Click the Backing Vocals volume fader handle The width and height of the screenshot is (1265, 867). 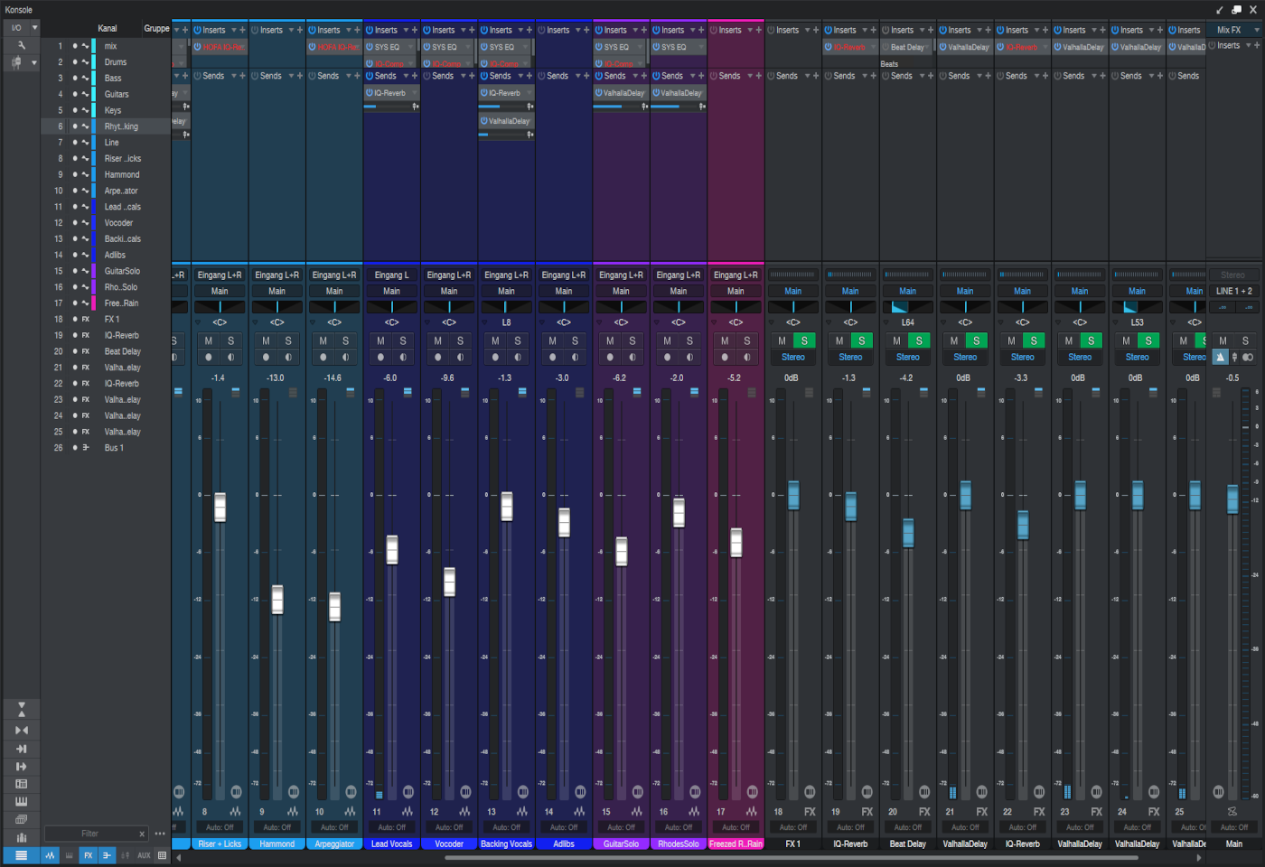pyautogui.click(x=507, y=506)
